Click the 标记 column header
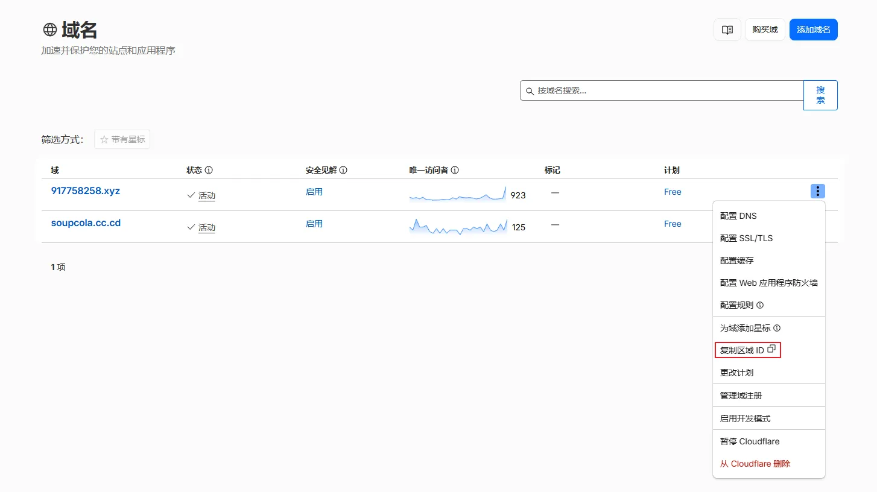 pyautogui.click(x=552, y=170)
